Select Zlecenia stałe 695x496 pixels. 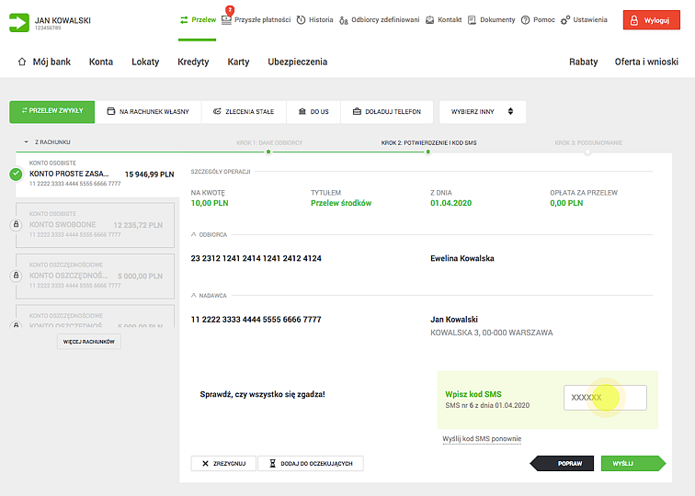(x=244, y=112)
